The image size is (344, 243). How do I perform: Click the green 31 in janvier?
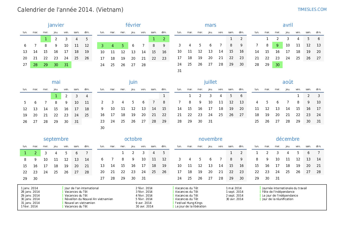coord(66,65)
